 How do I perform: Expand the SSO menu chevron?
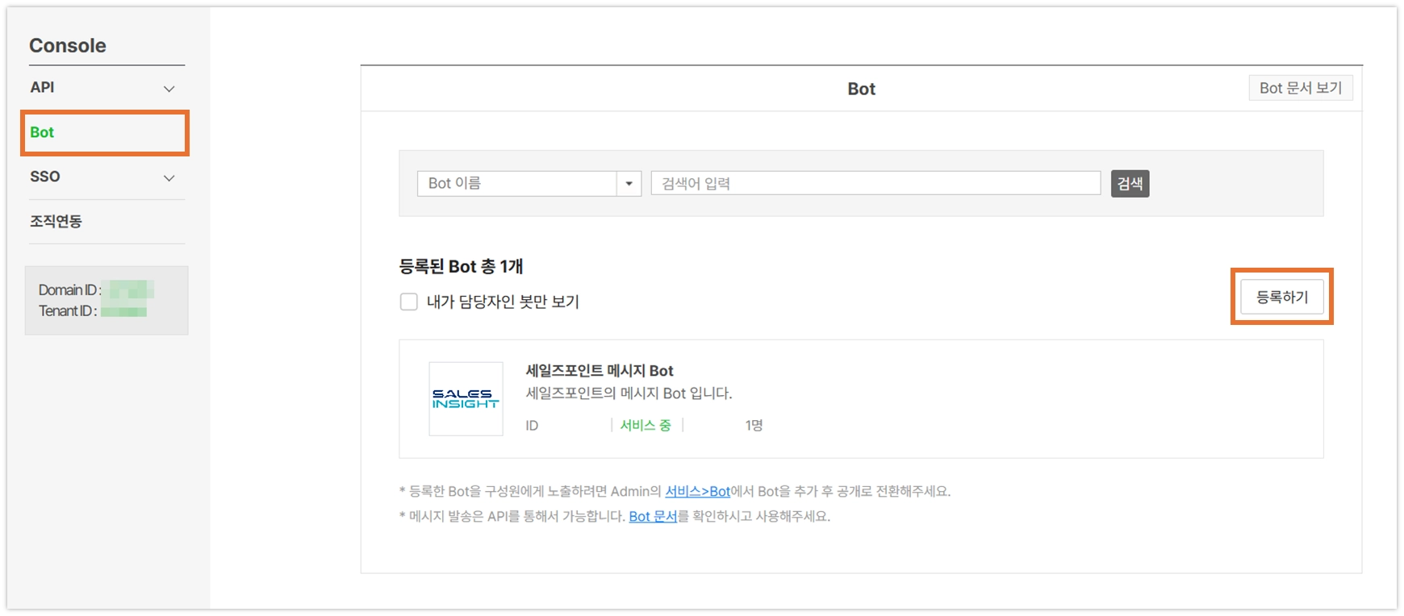pyautogui.click(x=169, y=178)
